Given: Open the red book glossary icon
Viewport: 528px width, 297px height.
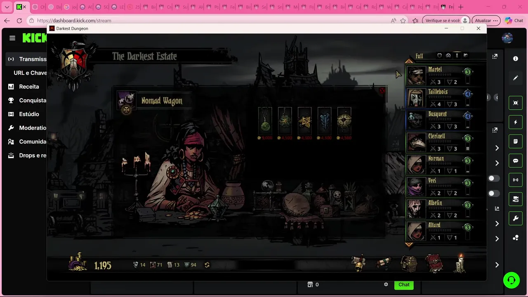Looking at the screenshot, I should click(434, 264).
